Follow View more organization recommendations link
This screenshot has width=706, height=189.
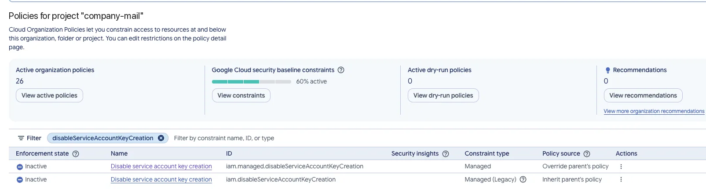(x=654, y=111)
